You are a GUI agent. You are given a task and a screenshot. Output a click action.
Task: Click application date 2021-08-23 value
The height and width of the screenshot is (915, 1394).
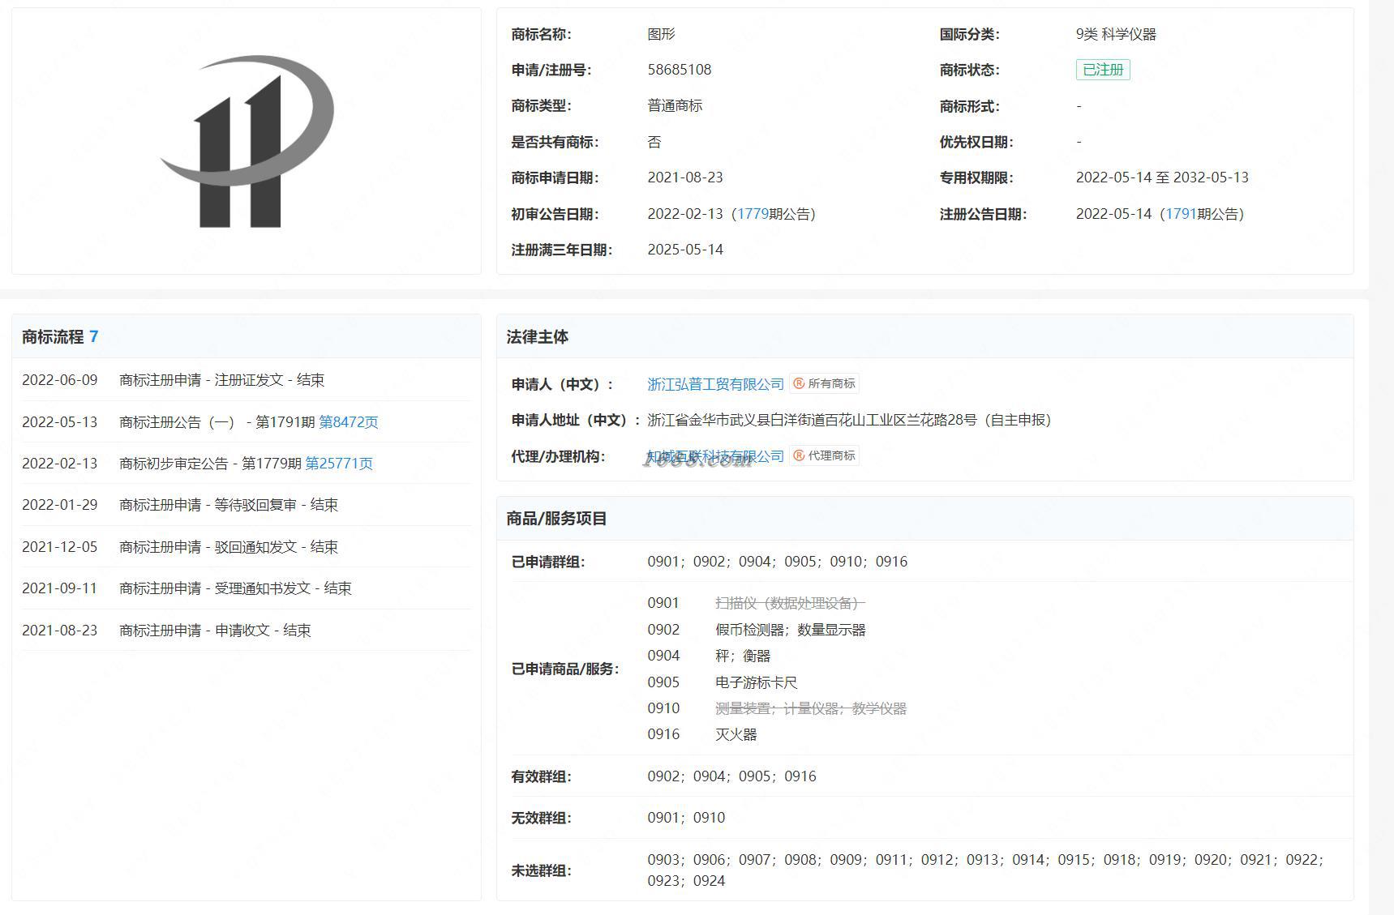685,177
